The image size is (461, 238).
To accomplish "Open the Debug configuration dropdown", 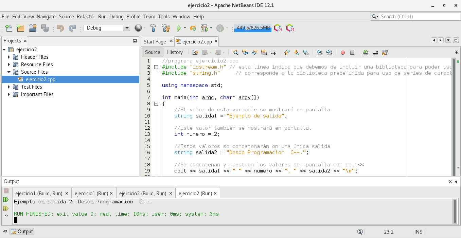I will (x=126, y=28).
